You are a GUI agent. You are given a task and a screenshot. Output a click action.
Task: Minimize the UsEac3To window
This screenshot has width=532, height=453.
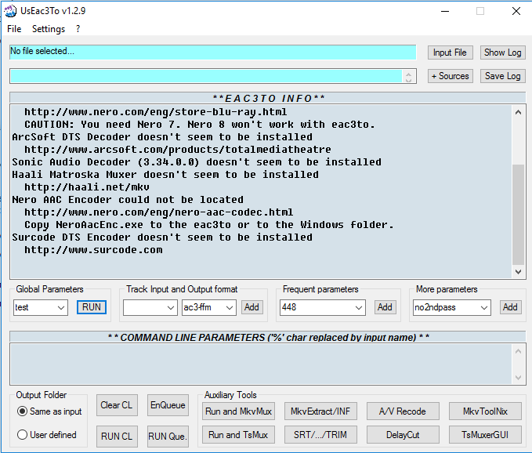tap(445, 11)
